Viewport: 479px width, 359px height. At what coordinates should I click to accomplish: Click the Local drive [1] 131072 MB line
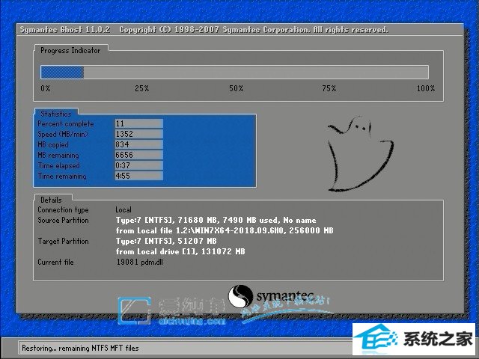[180, 251]
